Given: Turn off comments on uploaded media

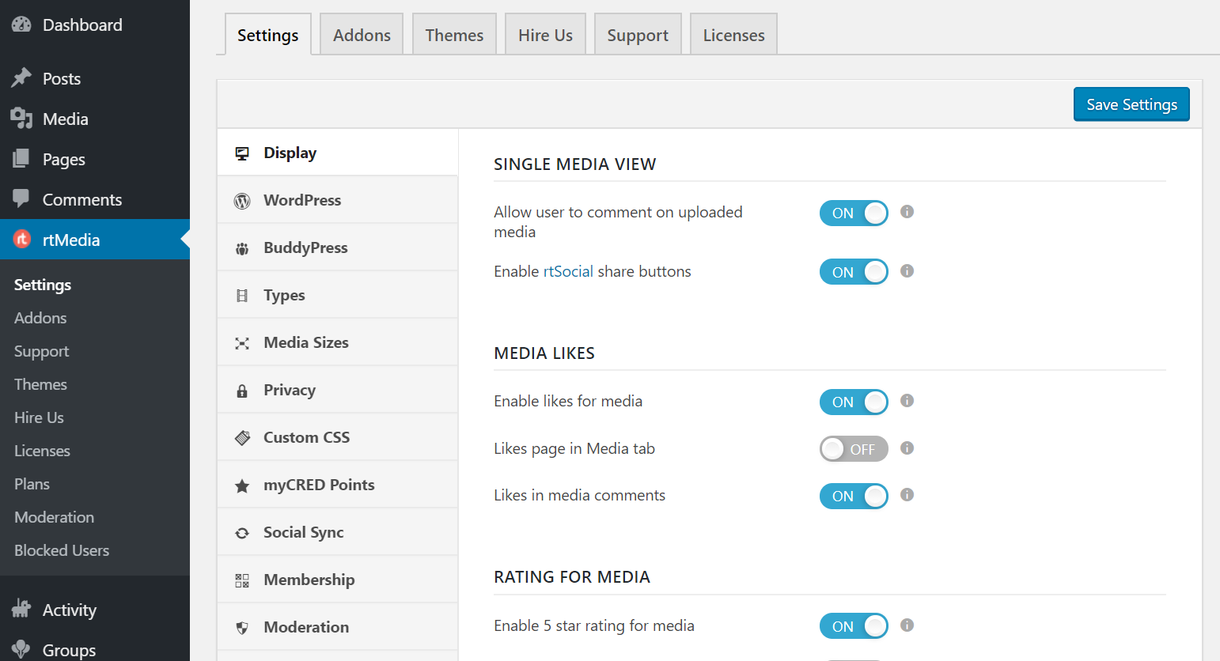Looking at the screenshot, I should pos(854,213).
